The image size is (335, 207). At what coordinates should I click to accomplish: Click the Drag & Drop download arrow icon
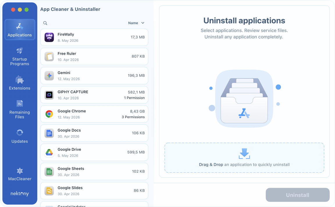point(244,154)
